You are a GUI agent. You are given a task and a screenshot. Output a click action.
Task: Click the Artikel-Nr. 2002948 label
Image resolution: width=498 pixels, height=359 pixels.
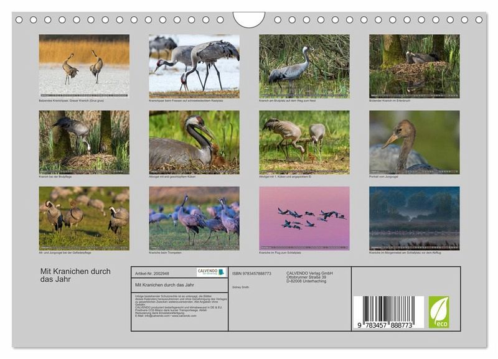coord(153,273)
